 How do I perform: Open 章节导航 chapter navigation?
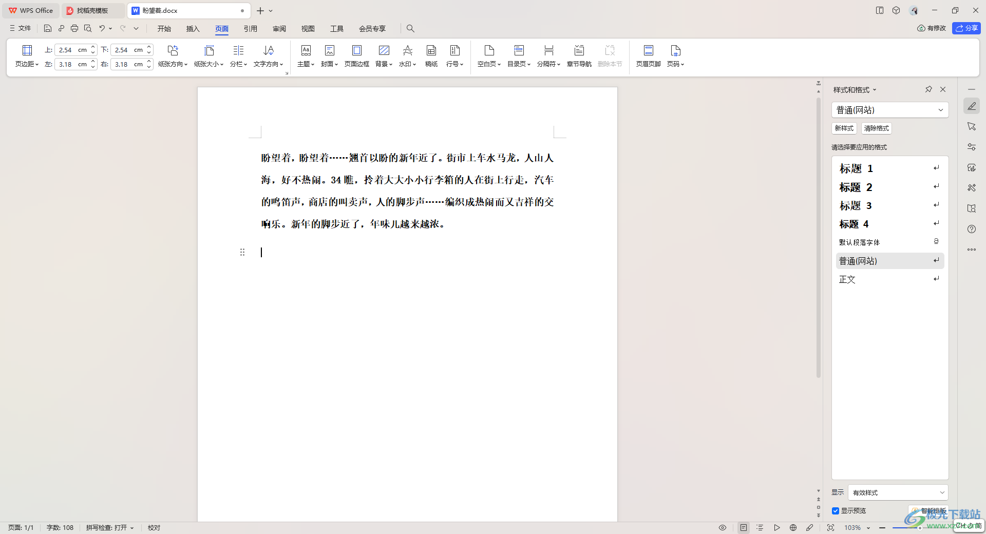(x=579, y=56)
